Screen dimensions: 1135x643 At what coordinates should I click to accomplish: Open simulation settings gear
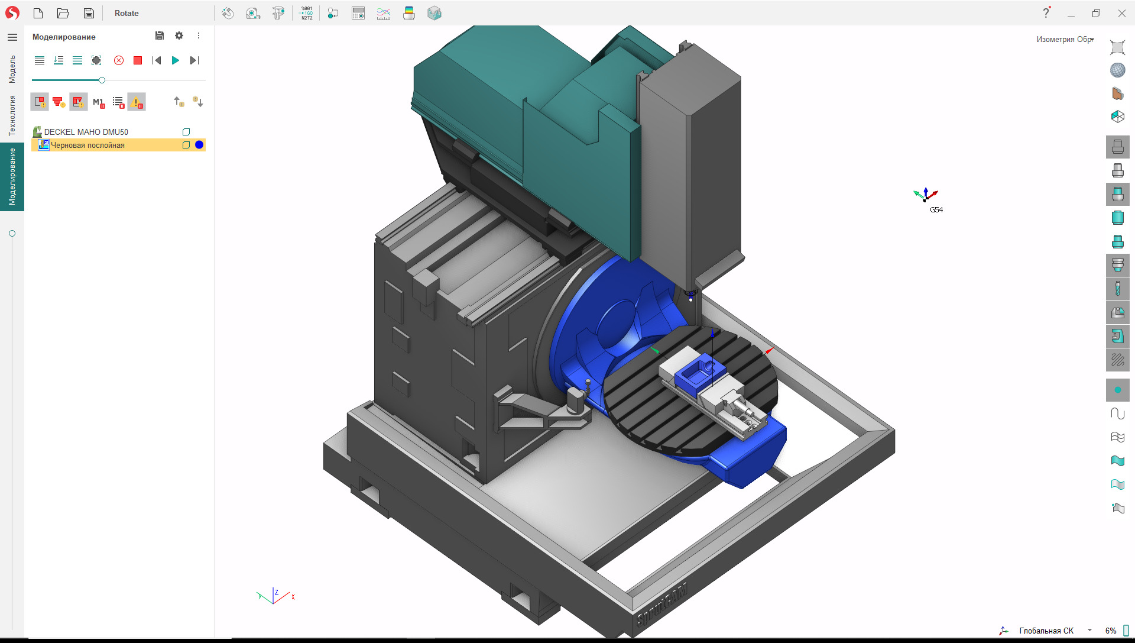(179, 36)
